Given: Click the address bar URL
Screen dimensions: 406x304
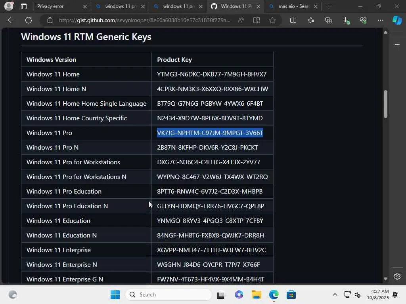Looking at the screenshot, I should coord(144,20).
